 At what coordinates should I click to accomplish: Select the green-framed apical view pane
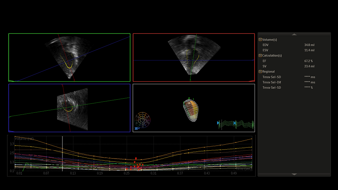click(69, 58)
